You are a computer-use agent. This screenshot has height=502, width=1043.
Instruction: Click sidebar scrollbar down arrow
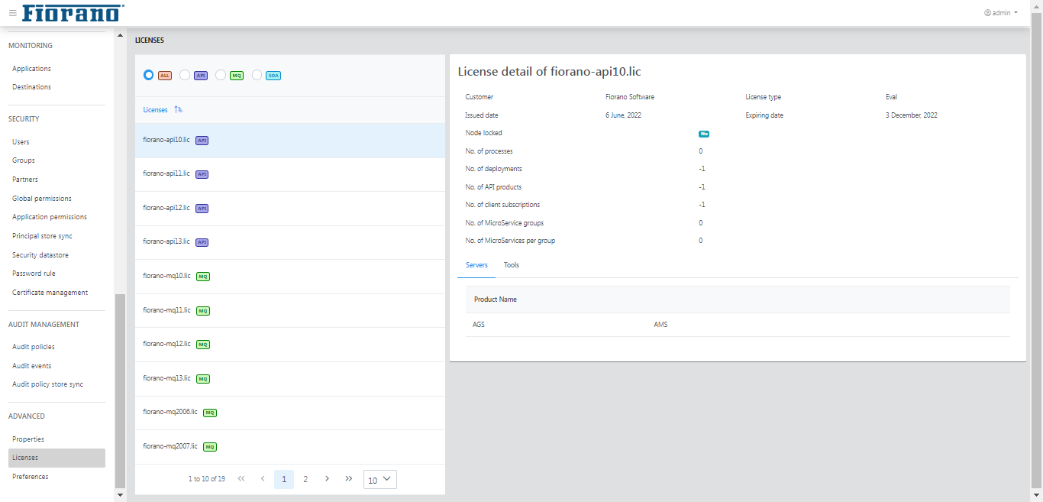pyautogui.click(x=119, y=495)
